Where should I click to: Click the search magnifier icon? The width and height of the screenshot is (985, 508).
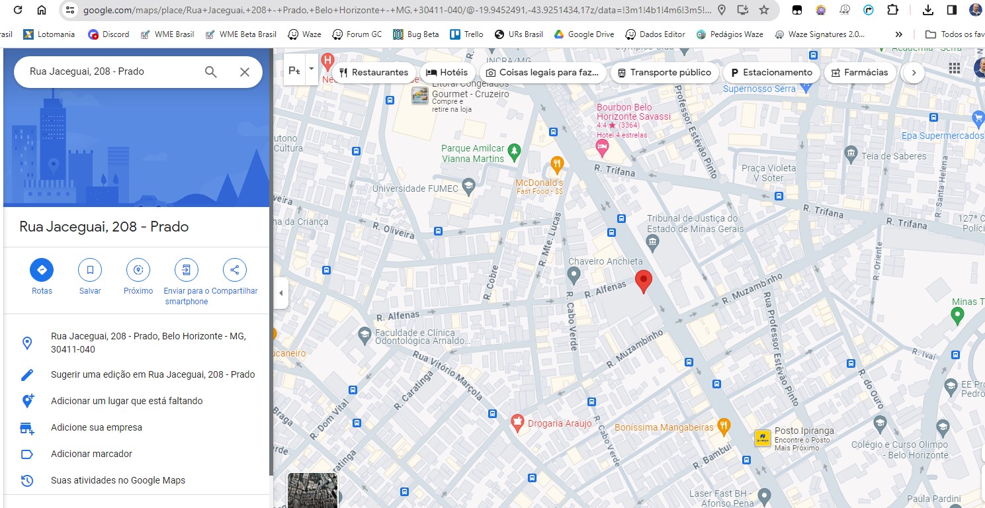tap(210, 72)
